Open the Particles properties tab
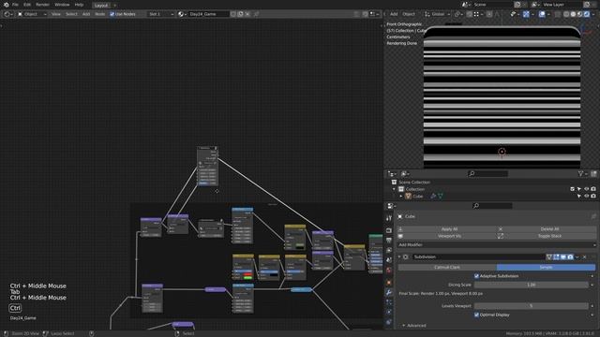The height and width of the screenshot is (337, 600). click(x=389, y=302)
